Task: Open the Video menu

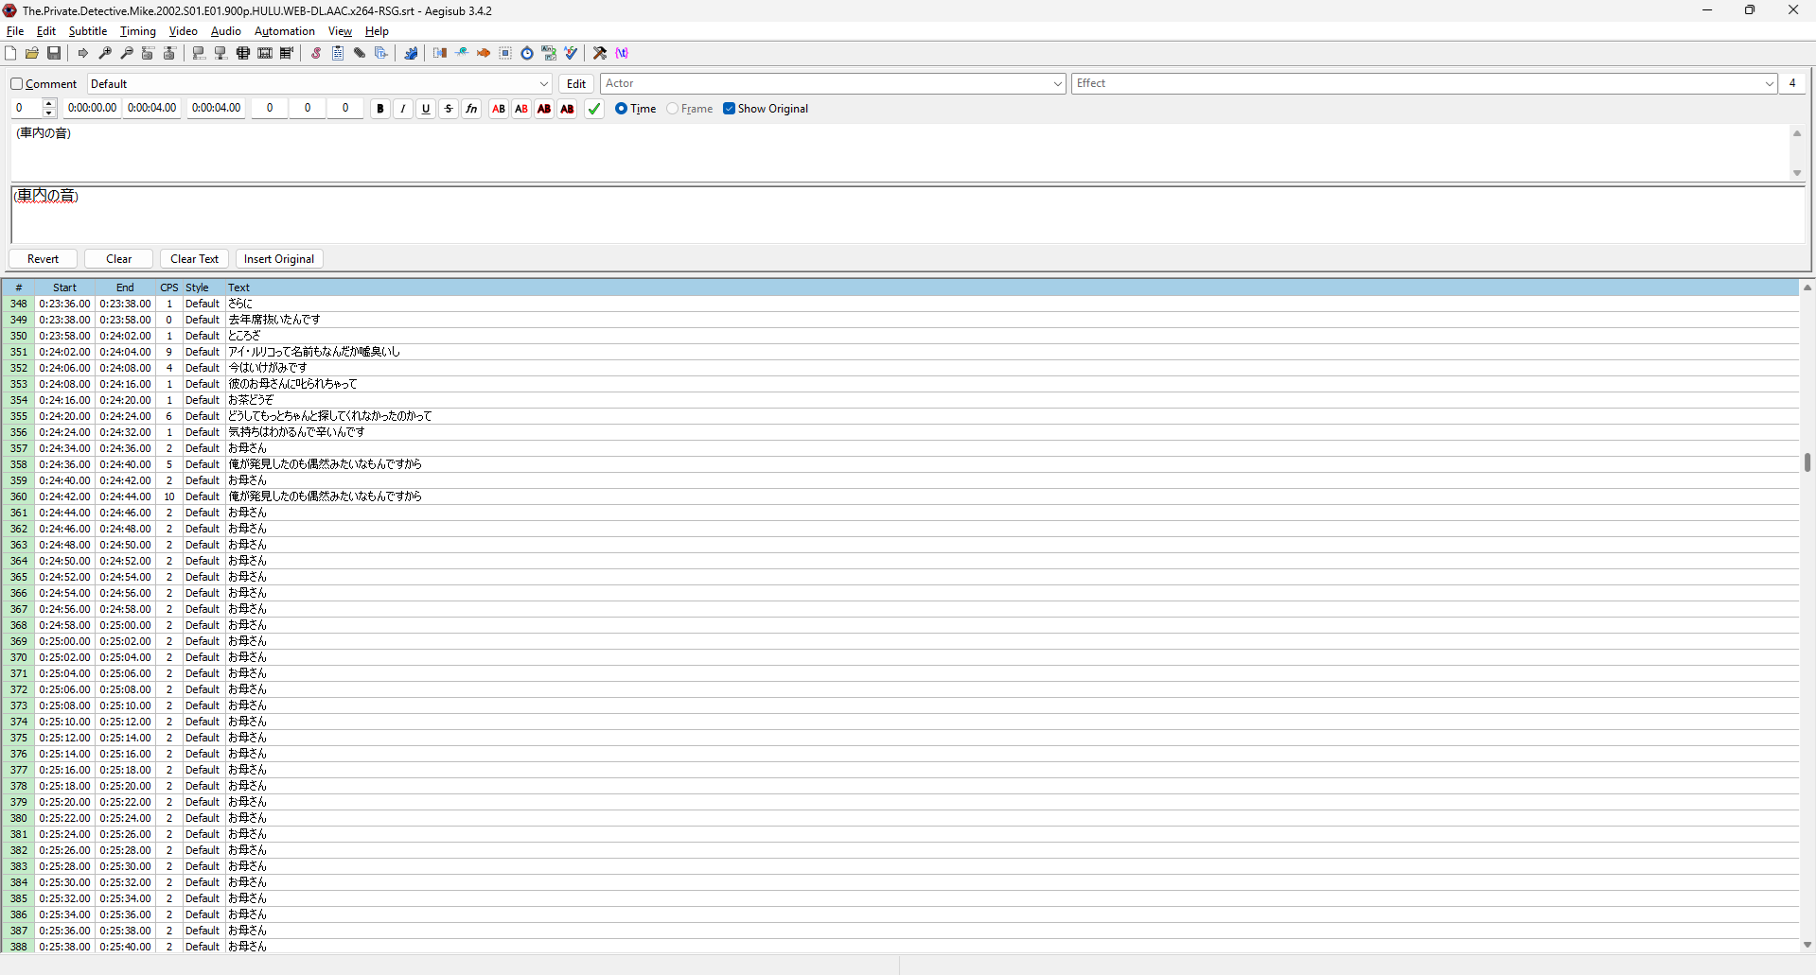Action: (184, 31)
